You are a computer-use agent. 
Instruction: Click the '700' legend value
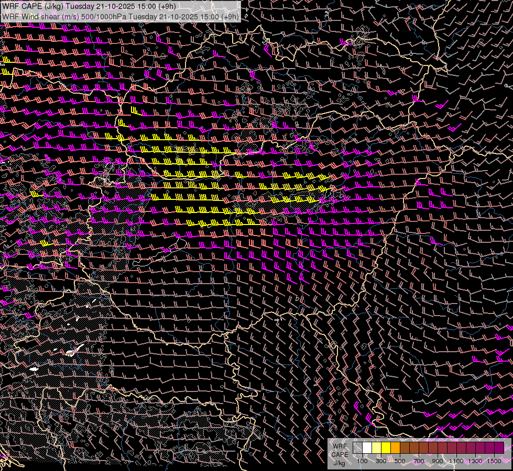tap(419, 461)
